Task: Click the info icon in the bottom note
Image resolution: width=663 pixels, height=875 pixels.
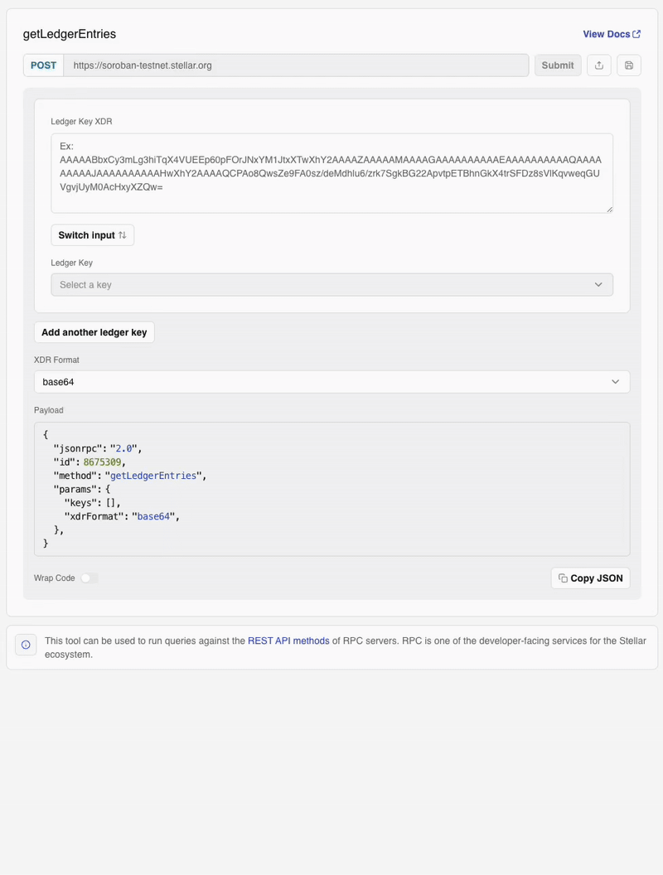Action: 26,645
